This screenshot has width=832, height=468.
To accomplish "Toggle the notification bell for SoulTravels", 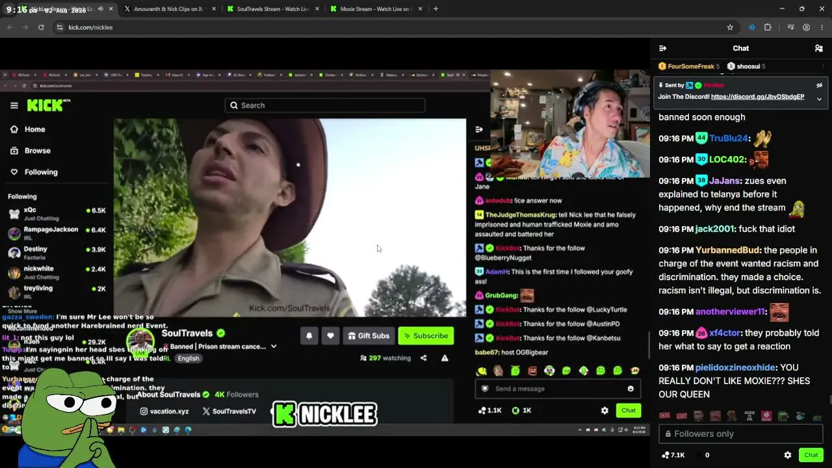I will click(309, 336).
